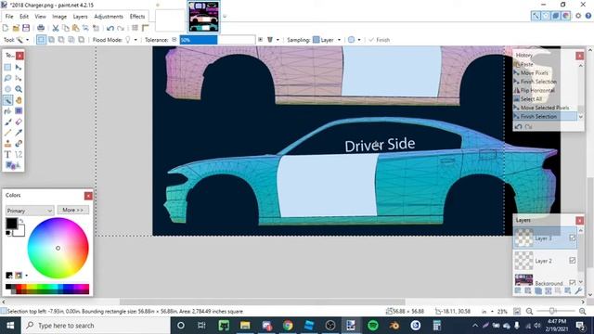Image resolution: width=594 pixels, height=334 pixels.
Task: Select the Color Picker eyedropper tool
Action: click(19, 133)
